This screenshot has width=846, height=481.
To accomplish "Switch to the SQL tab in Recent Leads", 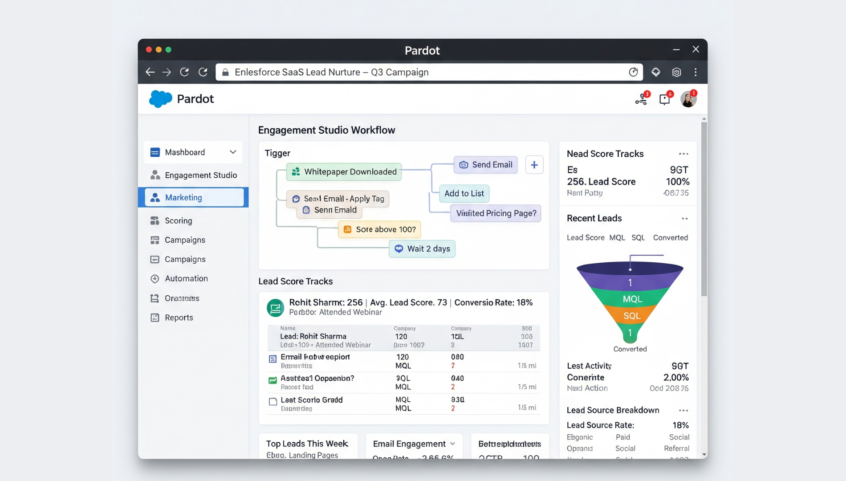I will click(638, 238).
